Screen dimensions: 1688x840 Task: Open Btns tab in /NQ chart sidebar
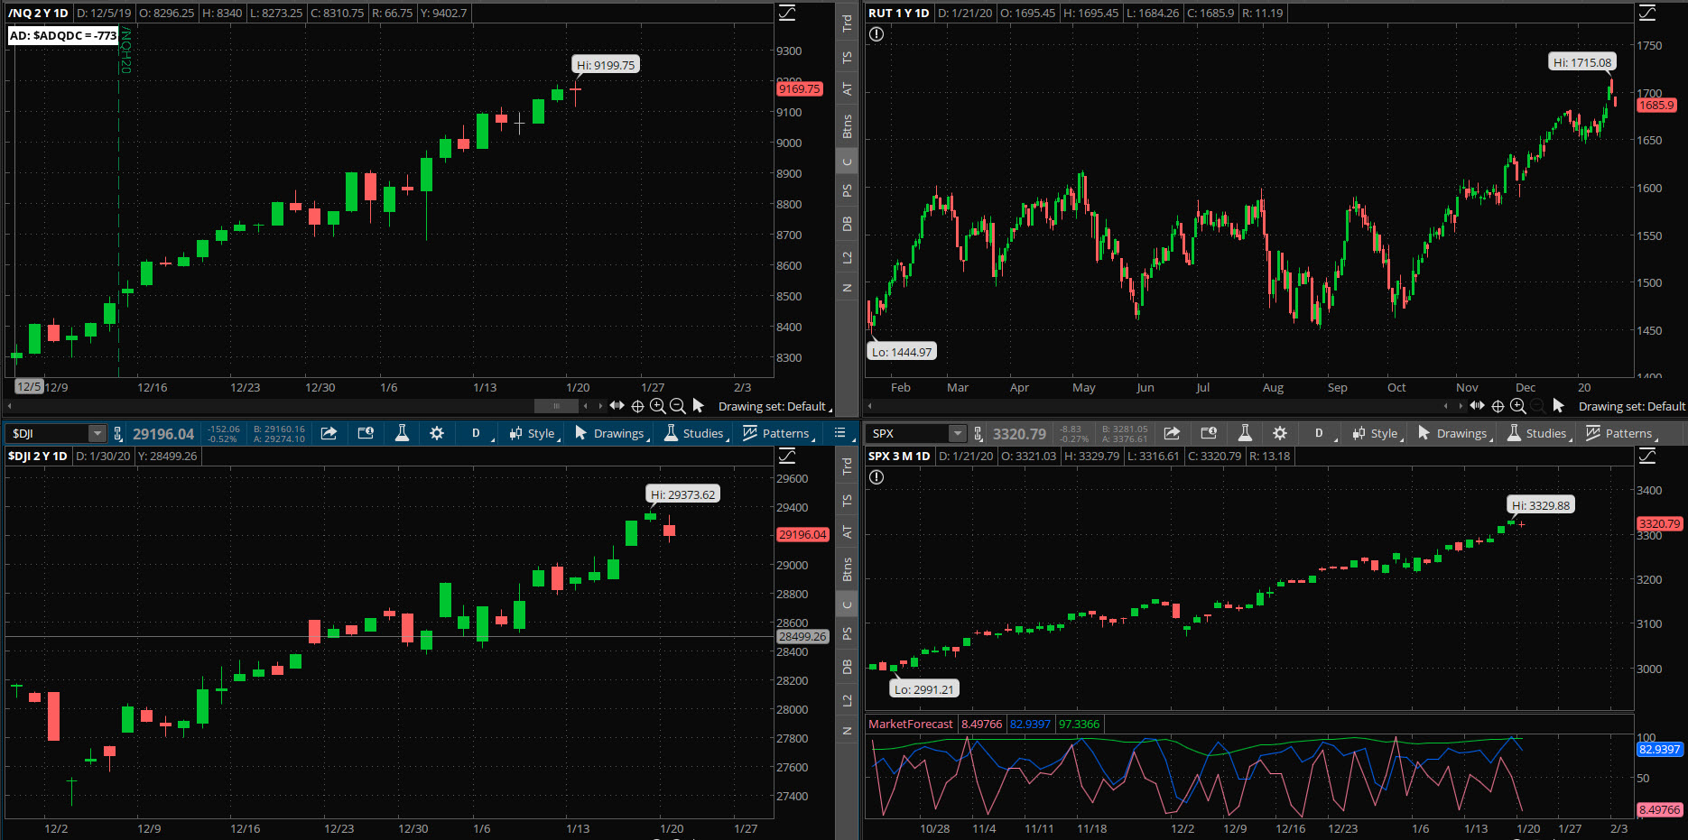[x=847, y=125]
